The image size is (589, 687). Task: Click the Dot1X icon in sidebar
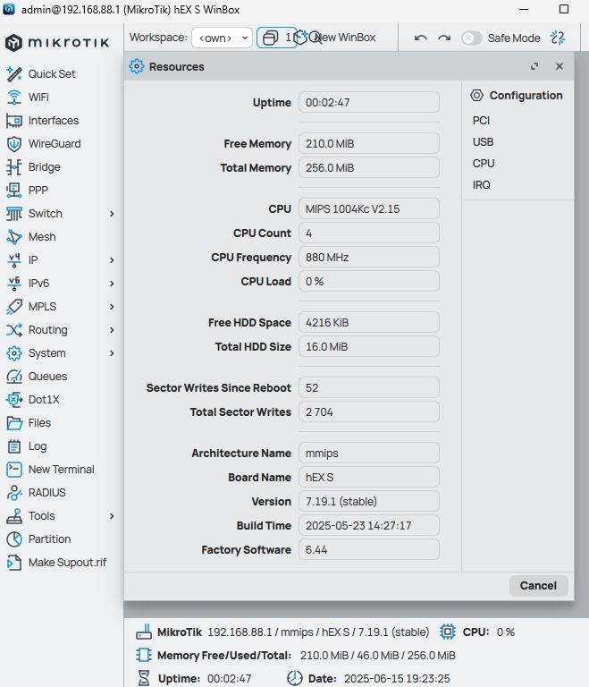[x=14, y=399]
